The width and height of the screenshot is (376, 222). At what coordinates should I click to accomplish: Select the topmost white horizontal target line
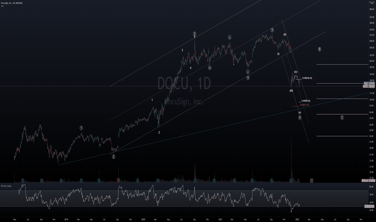342,64
